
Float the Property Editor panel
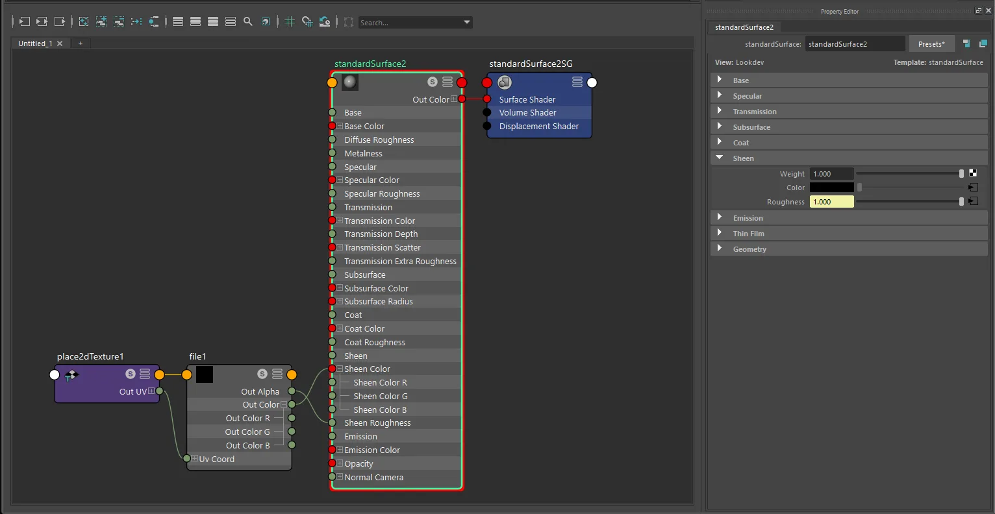(x=979, y=10)
